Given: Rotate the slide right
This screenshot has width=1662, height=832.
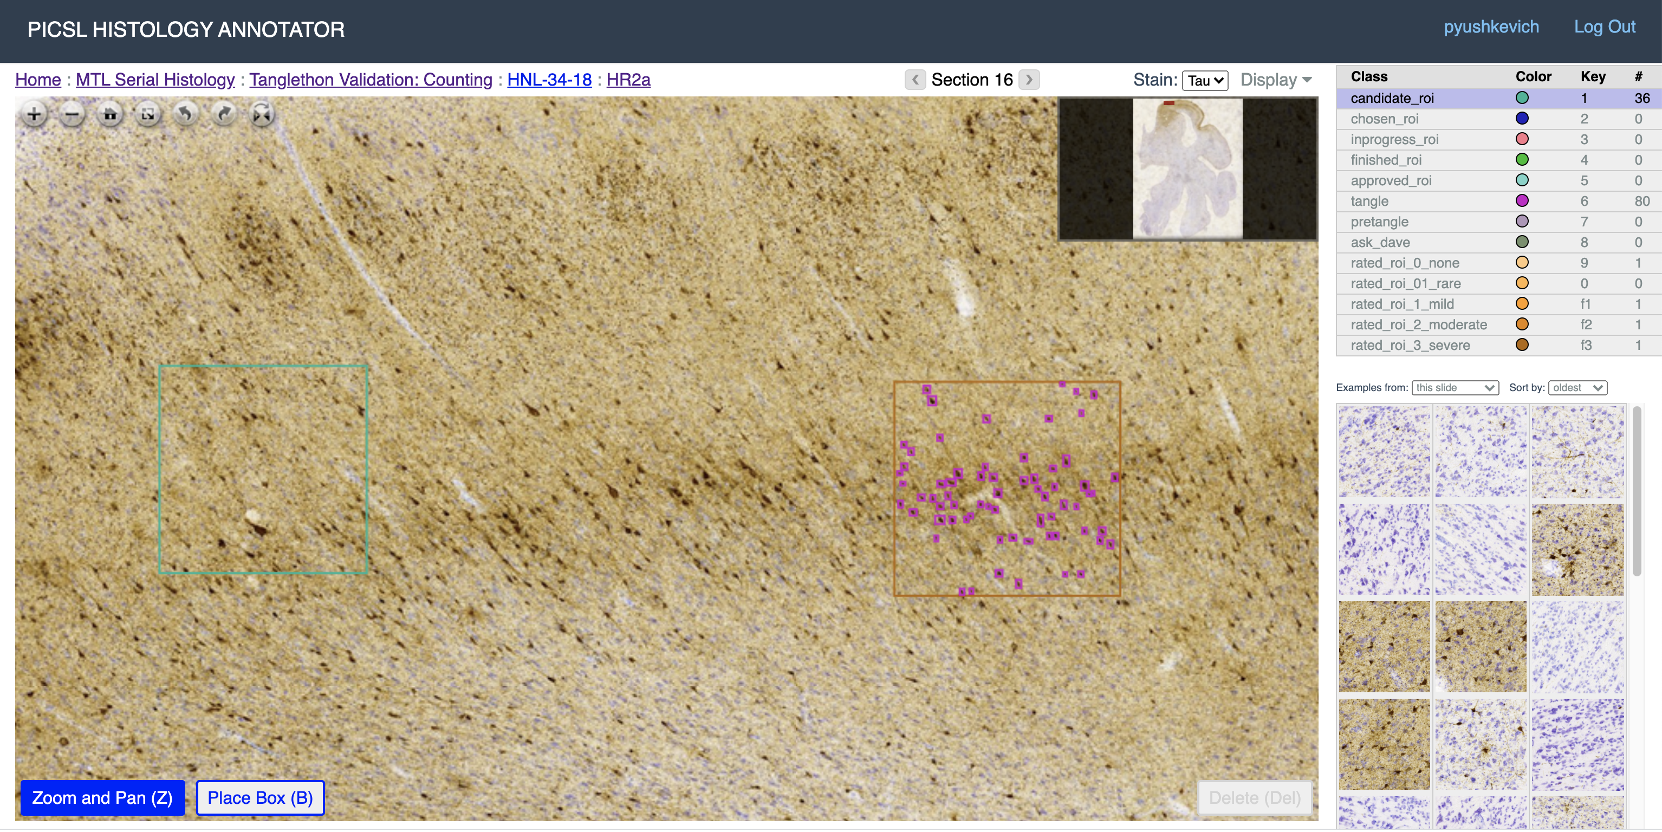Looking at the screenshot, I should (224, 115).
